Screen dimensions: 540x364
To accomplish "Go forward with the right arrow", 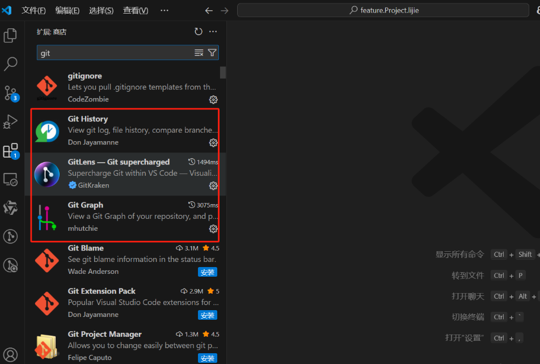I will click(x=225, y=11).
